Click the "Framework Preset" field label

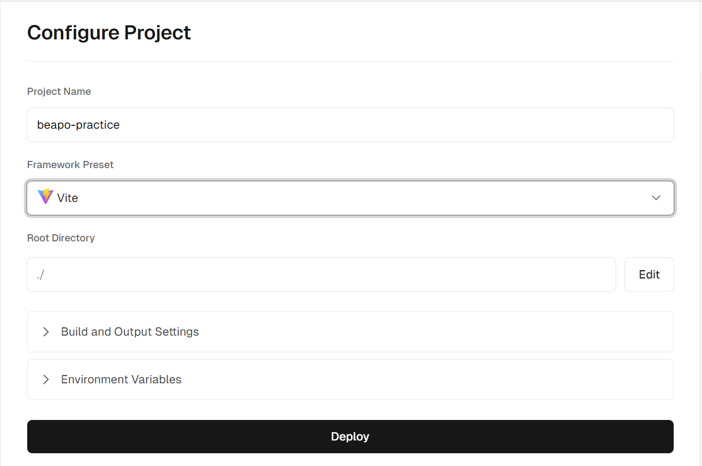coord(70,165)
